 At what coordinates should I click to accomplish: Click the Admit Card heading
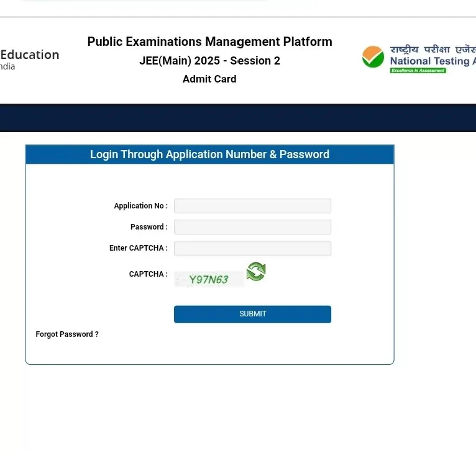point(209,79)
